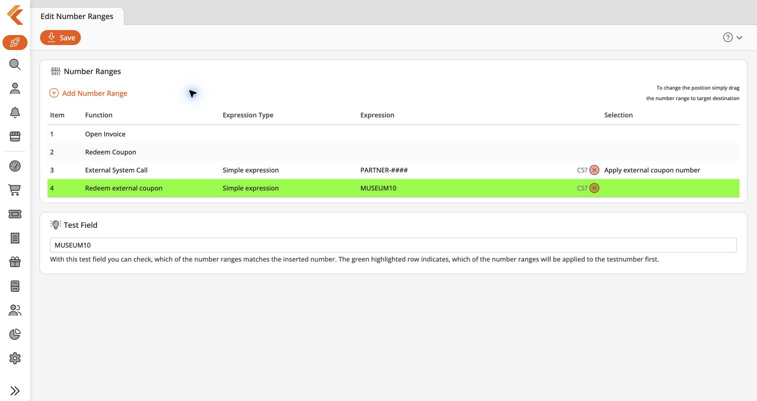Image resolution: width=757 pixels, height=401 pixels.
Task: Click the Expression Type column header
Action: (x=248, y=115)
